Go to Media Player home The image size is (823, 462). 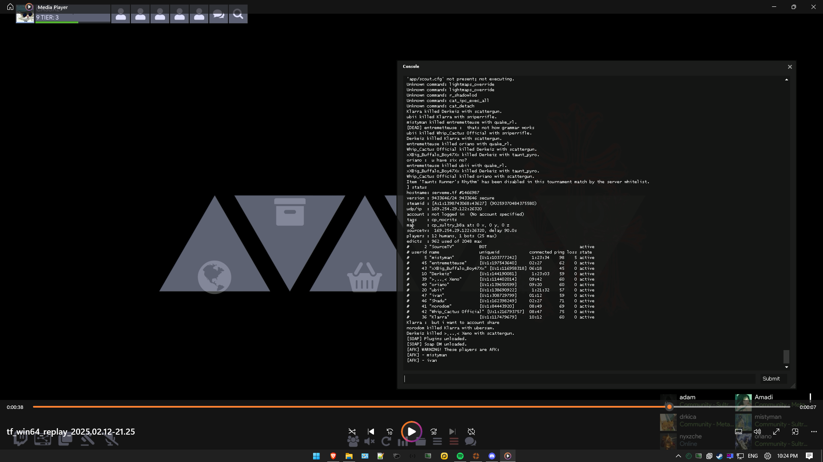pos(10,7)
